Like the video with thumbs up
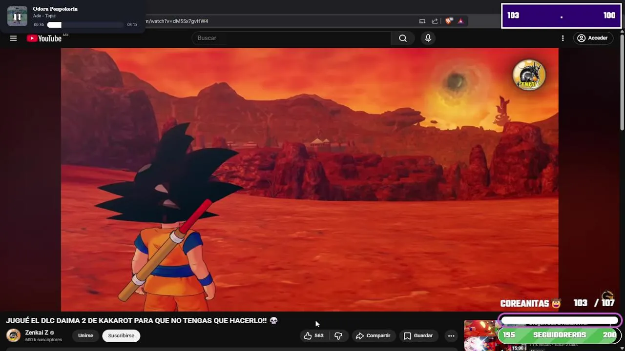 (314, 335)
